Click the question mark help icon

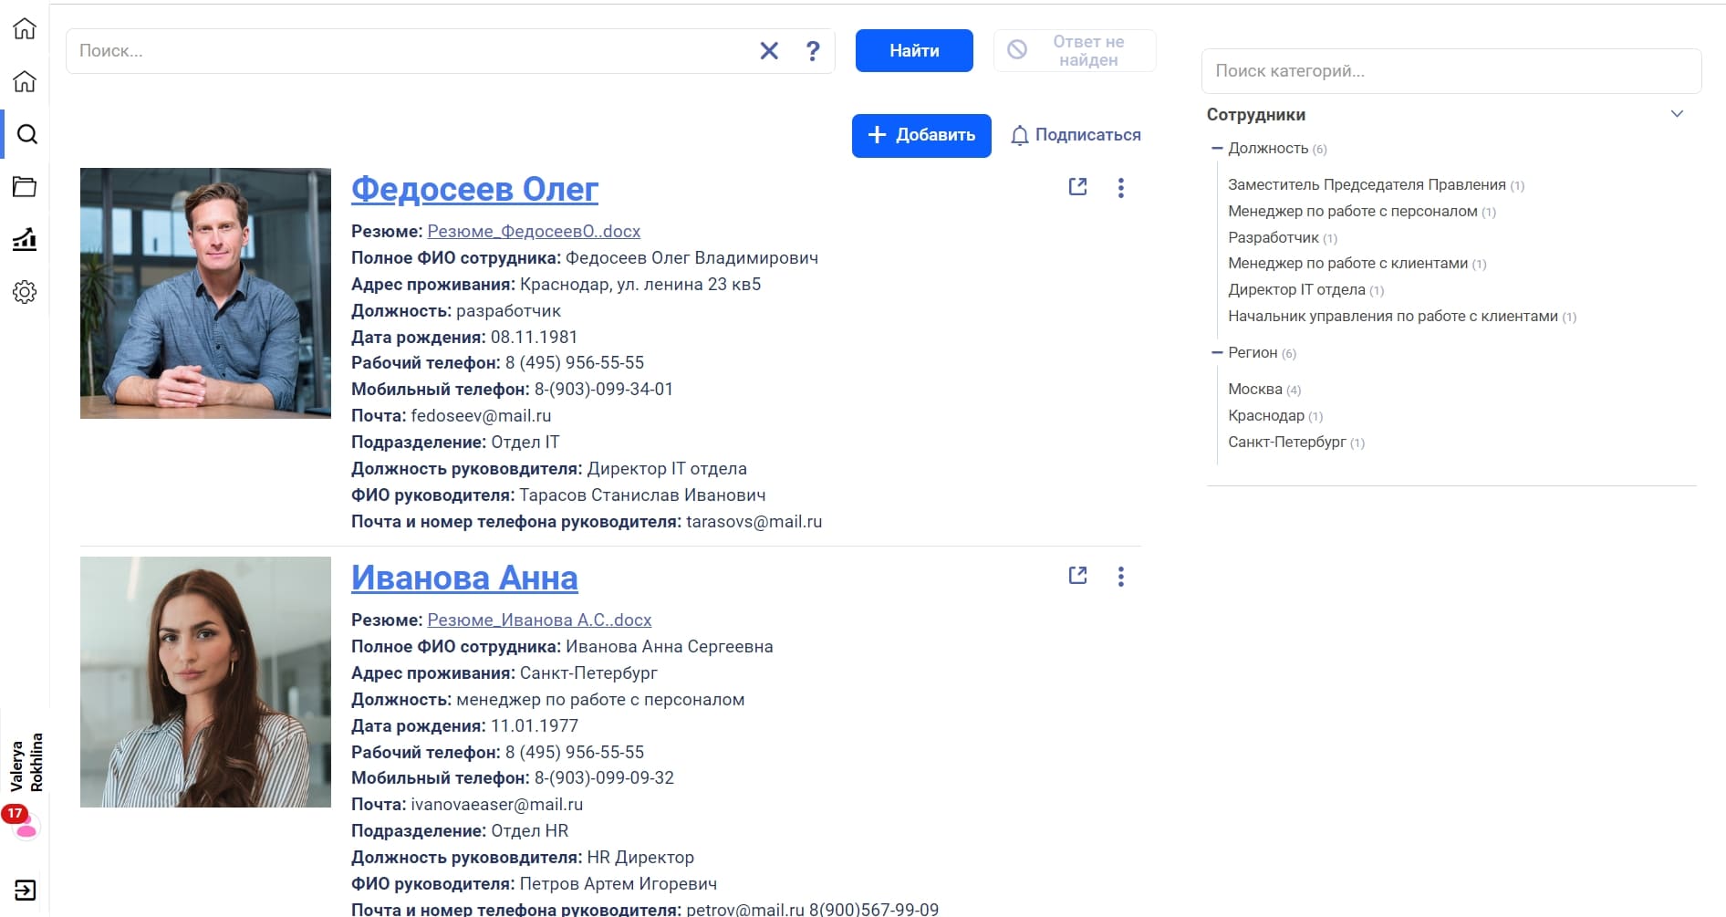812,51
